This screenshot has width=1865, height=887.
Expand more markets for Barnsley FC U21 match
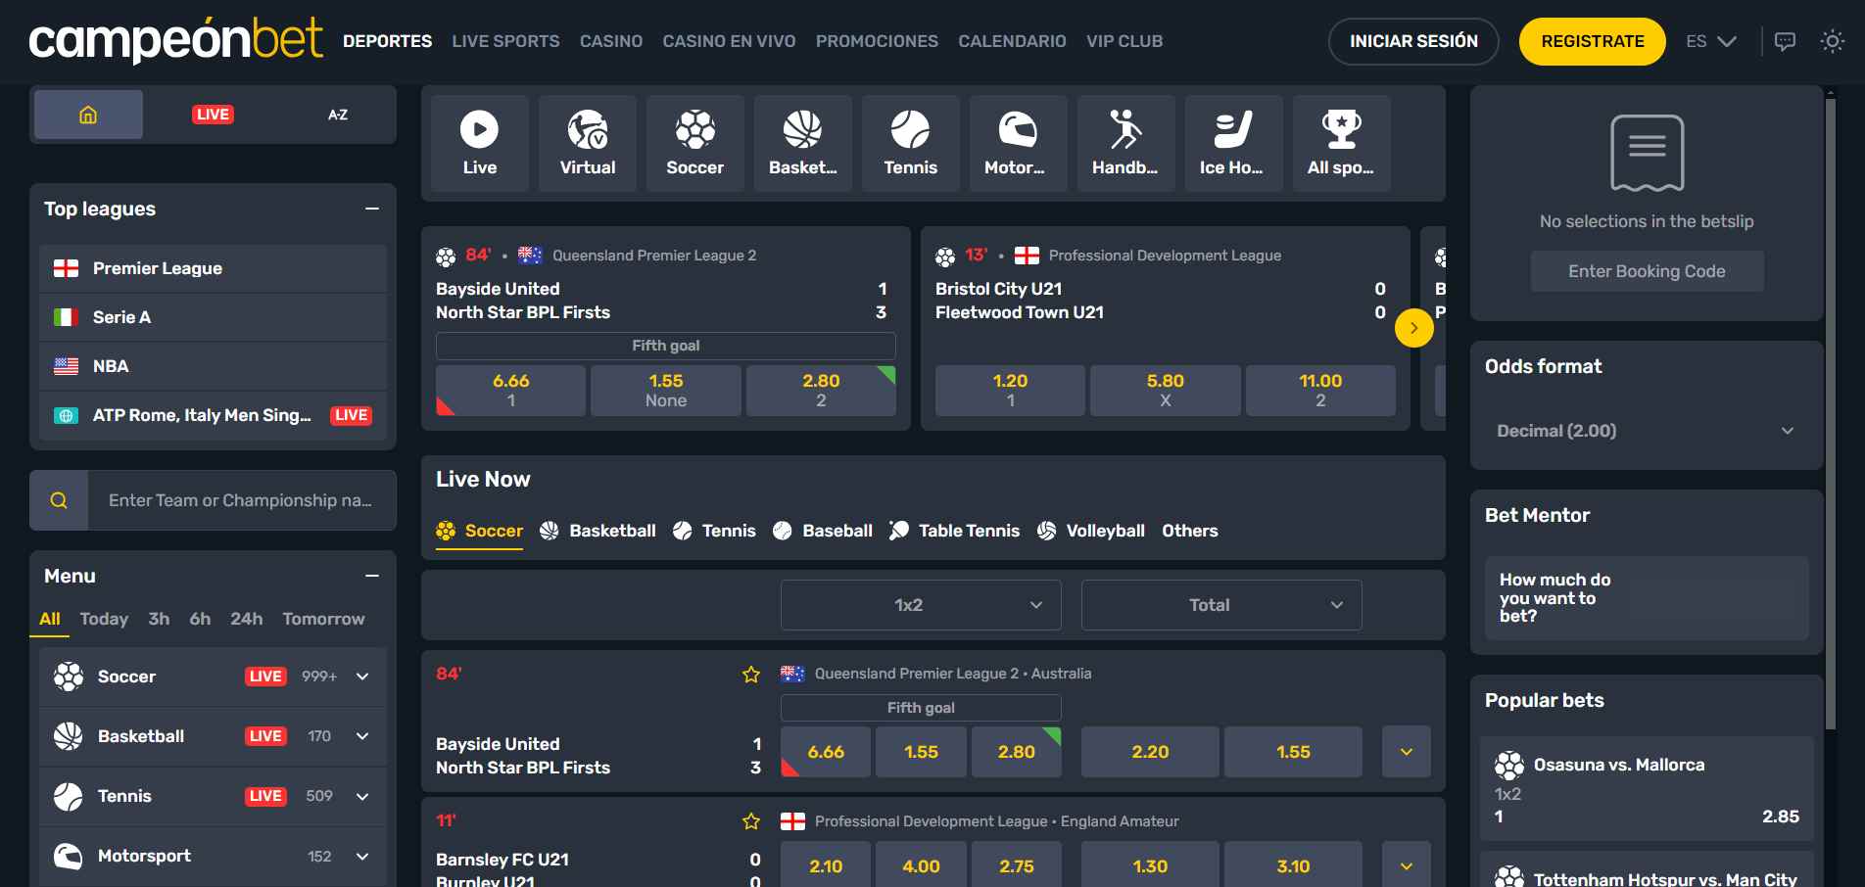click(1407, 866)
